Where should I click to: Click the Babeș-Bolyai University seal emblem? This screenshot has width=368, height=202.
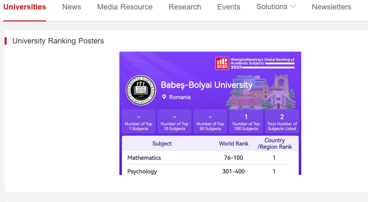pyautogui.click(x=141, y=90)
